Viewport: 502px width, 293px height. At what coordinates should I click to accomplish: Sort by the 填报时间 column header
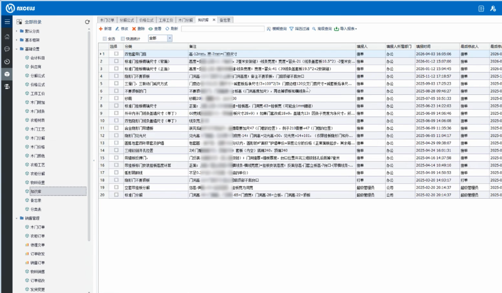click(437, 46)
